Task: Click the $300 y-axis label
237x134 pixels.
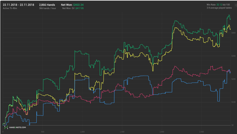Action: 234,56
